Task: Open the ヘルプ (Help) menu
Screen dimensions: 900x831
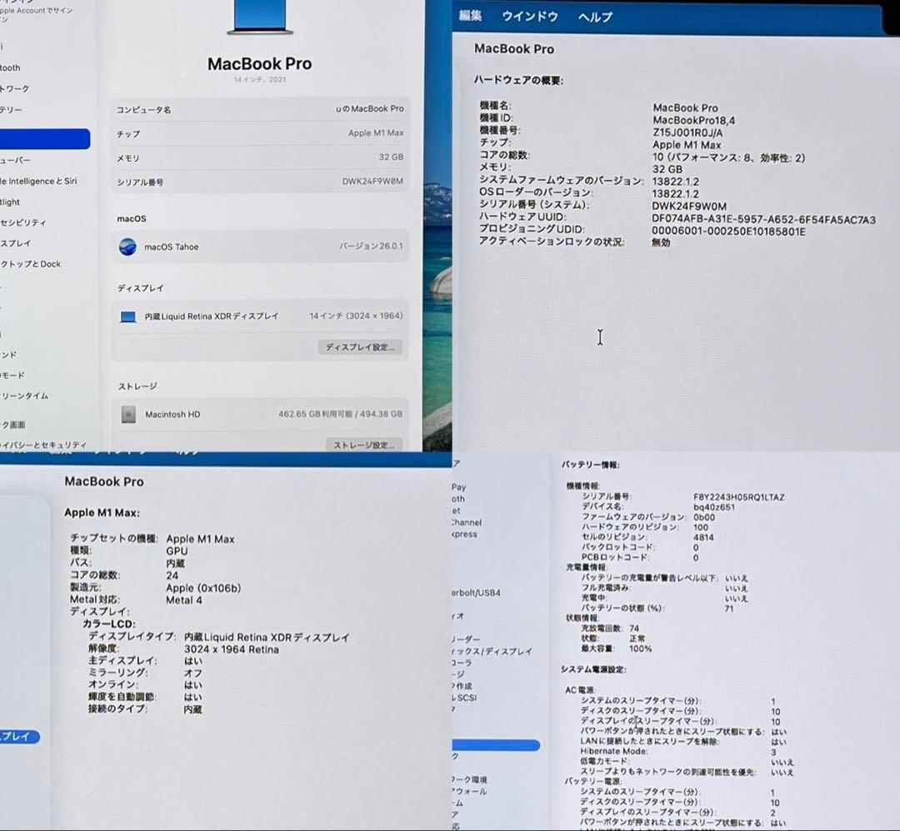Action: (593, 17)
